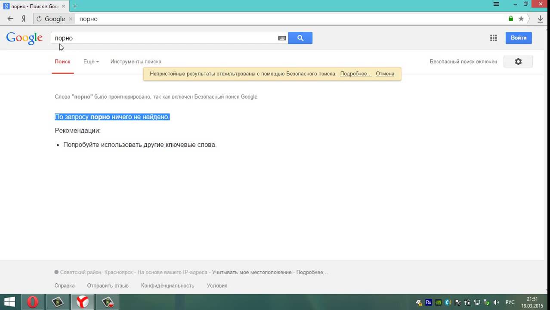Click footer Подробнее location link
This screenshot has height=310, width=550.
tap(312, 272)
